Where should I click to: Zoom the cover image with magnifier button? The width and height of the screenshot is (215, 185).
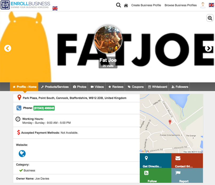[210, 18]
